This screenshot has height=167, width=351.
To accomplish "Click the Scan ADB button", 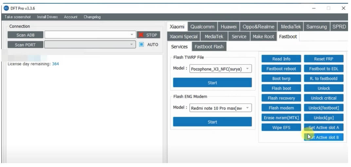I will pyautogui.click(x=25, y=35).
